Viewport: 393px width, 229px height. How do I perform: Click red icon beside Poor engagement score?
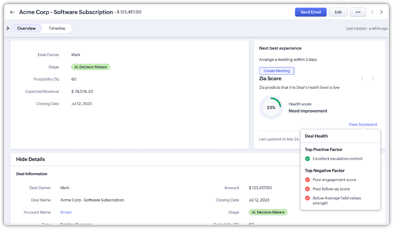[x=307, y=180]
